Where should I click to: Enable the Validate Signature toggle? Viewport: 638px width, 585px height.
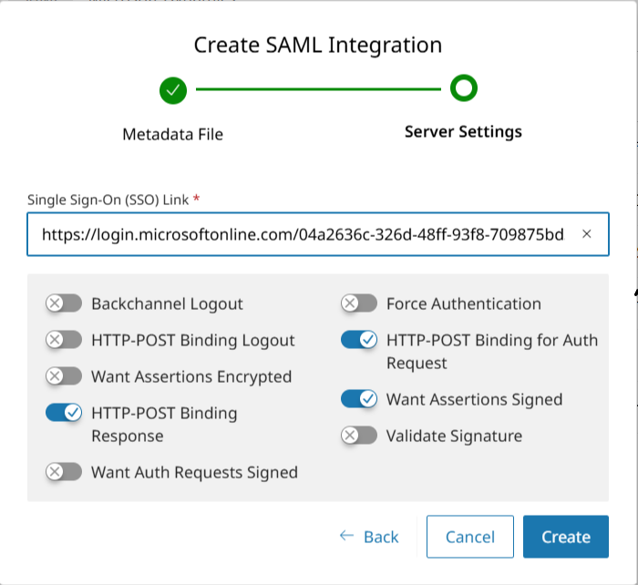(x=359, y=436)
